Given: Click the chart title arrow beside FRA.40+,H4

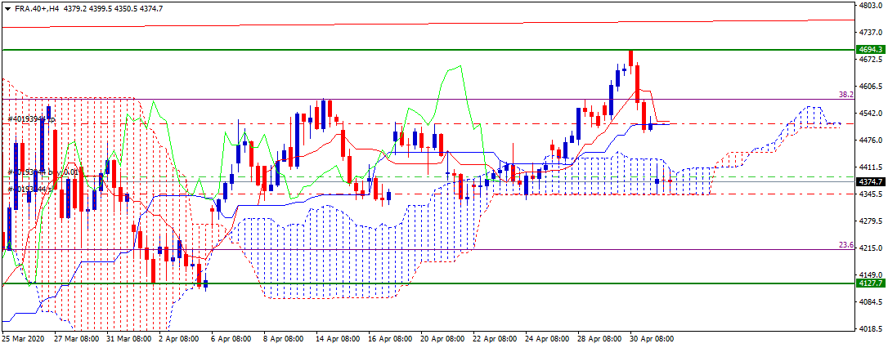Looking at the screenshot, I should click(5, 8).
